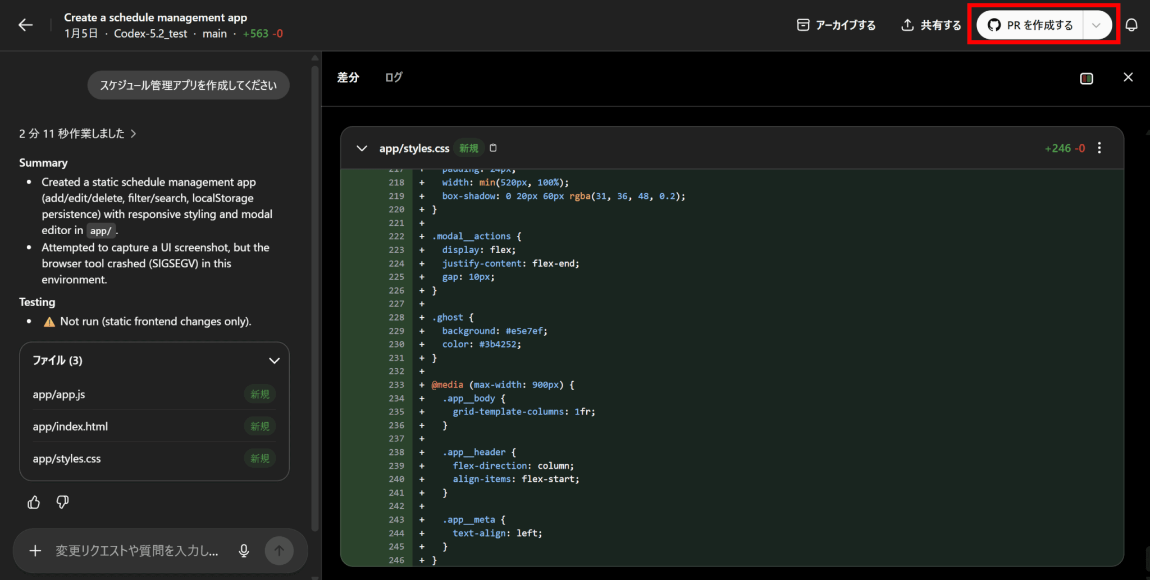Image resolution: width=1150 pixels, height=580 pixels.
Task: Open the styles.css three-dot options menu
Action: [1099, 148]
